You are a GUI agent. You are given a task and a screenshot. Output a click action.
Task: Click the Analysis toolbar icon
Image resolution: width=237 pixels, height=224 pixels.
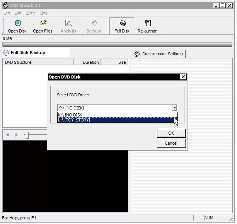click(69, 23)
